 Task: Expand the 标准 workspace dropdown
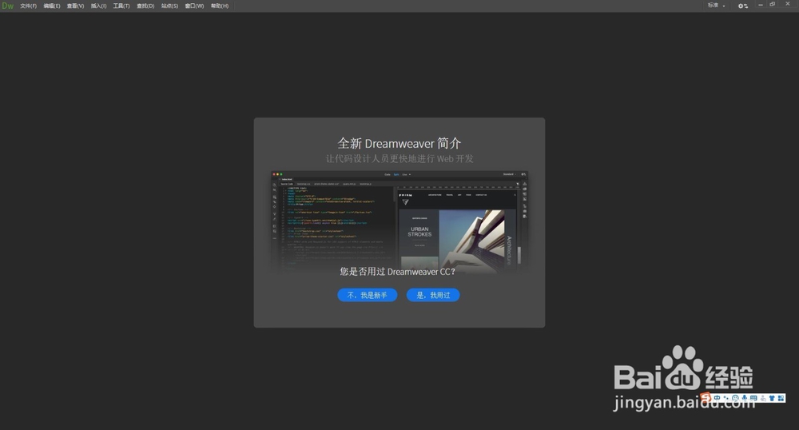pos(717,6)
